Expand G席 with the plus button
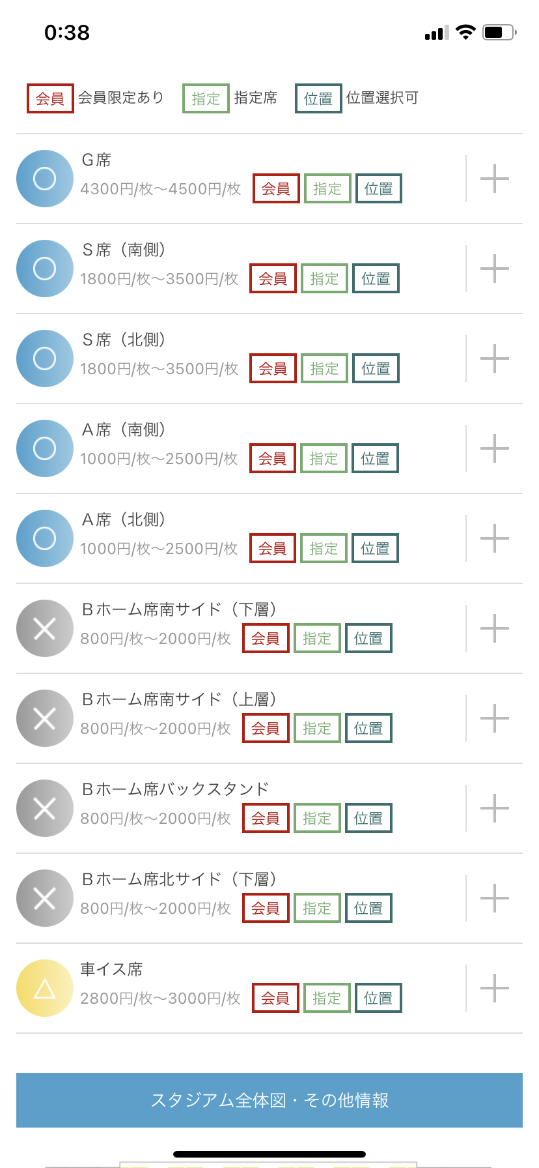539x1168 pixels. click(x=494, y=179)
